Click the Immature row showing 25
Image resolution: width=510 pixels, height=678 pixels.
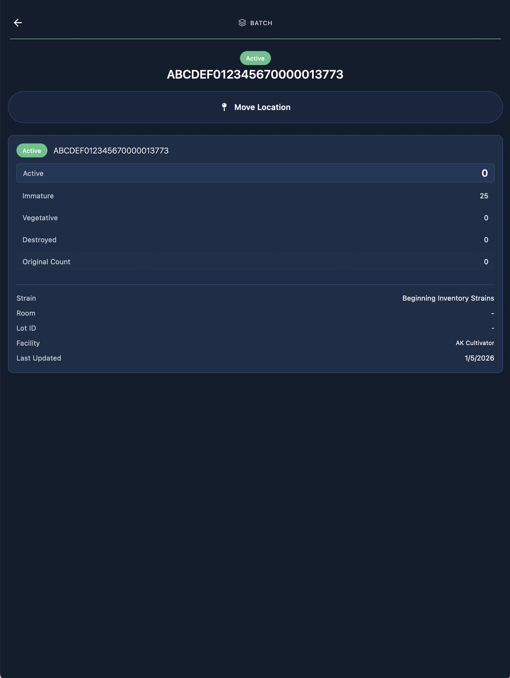coord(255,196)
